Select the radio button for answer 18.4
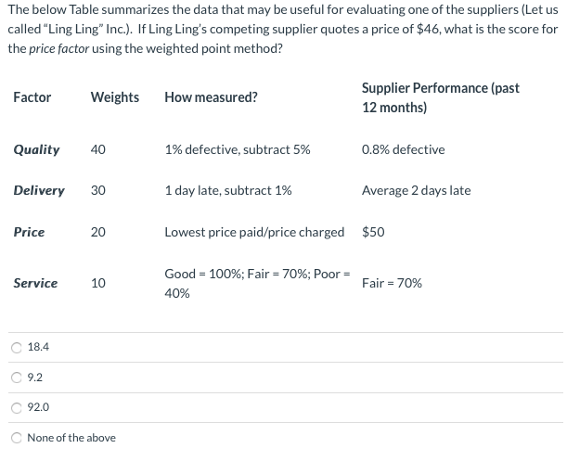This screenshot has width=567, height=461. pos(17,347)
